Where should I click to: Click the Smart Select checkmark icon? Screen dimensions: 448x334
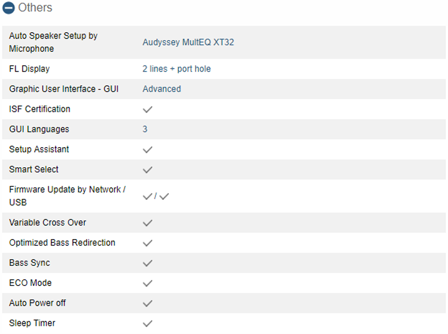tap(148, 169)
